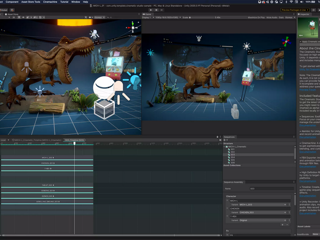The width and height of the screenshot is (320, 240).
Task: Toggle scene lighting with the lightbulb icon
Action: click(x=19, y=17)
